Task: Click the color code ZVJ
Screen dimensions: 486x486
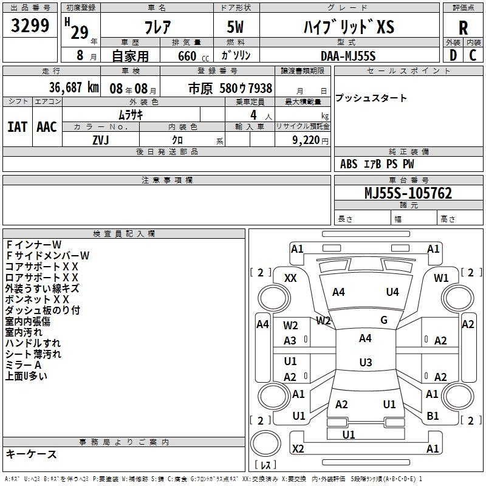Action: pos(101,139)
